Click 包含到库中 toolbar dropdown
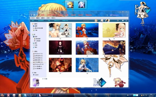The height and width of the screenshot is (97, 156). [x=41, y=20]
